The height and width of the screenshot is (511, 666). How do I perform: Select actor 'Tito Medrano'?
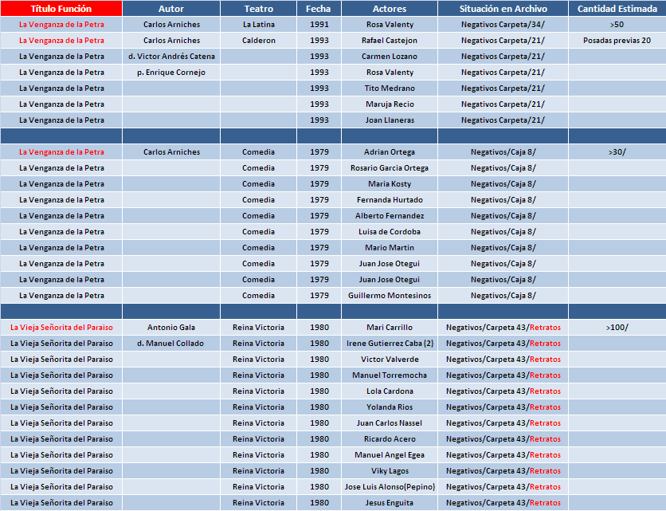(x=390, y=88)
